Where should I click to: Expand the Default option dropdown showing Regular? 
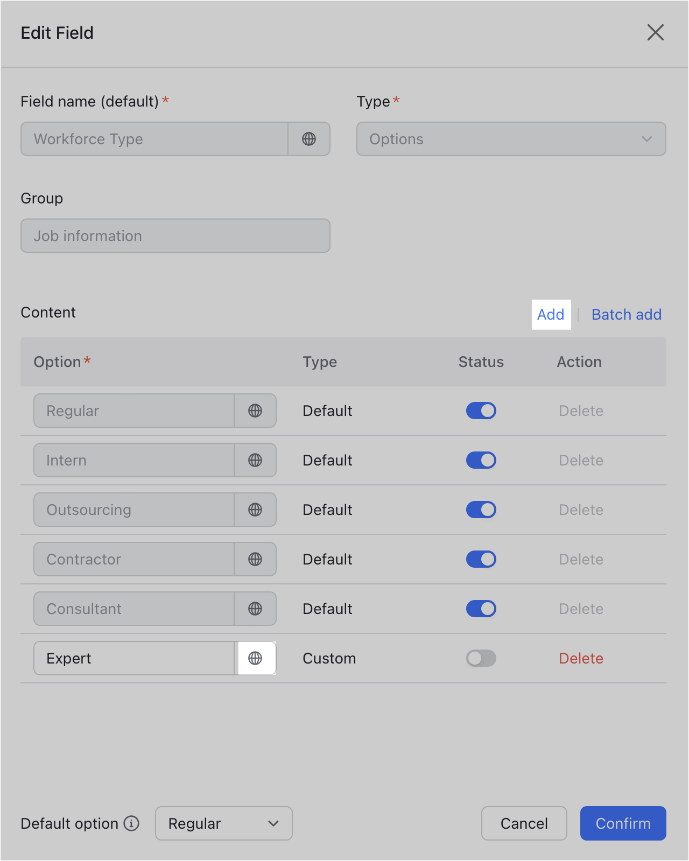[x=223, y=823]
